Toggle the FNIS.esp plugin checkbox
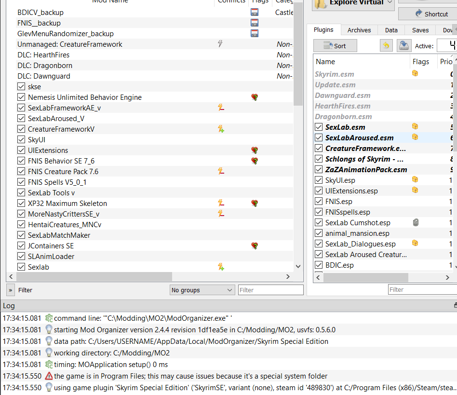 (319, 201)
